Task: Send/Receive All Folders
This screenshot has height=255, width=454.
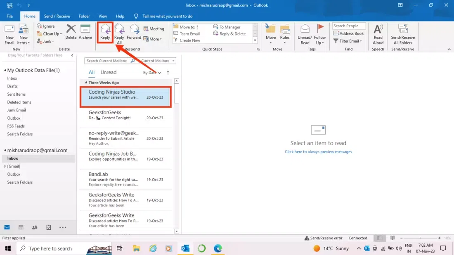Action: click(403, 34)
